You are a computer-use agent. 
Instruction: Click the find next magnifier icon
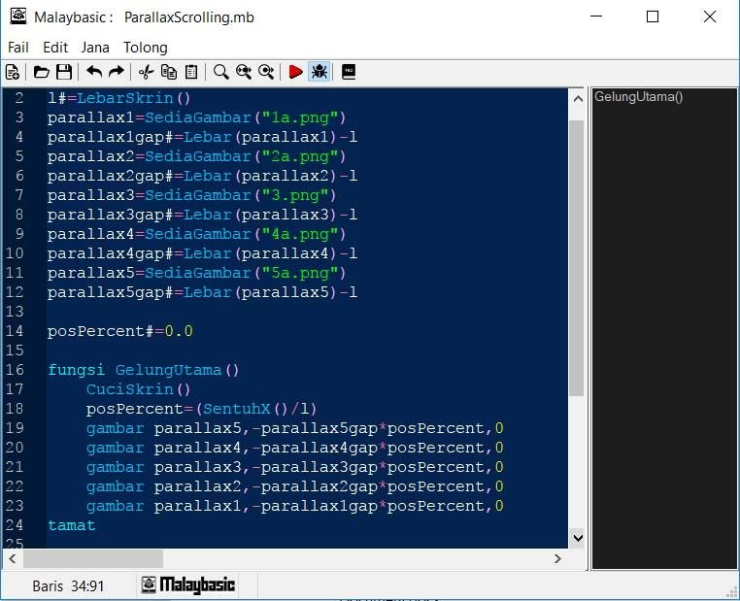266,72
